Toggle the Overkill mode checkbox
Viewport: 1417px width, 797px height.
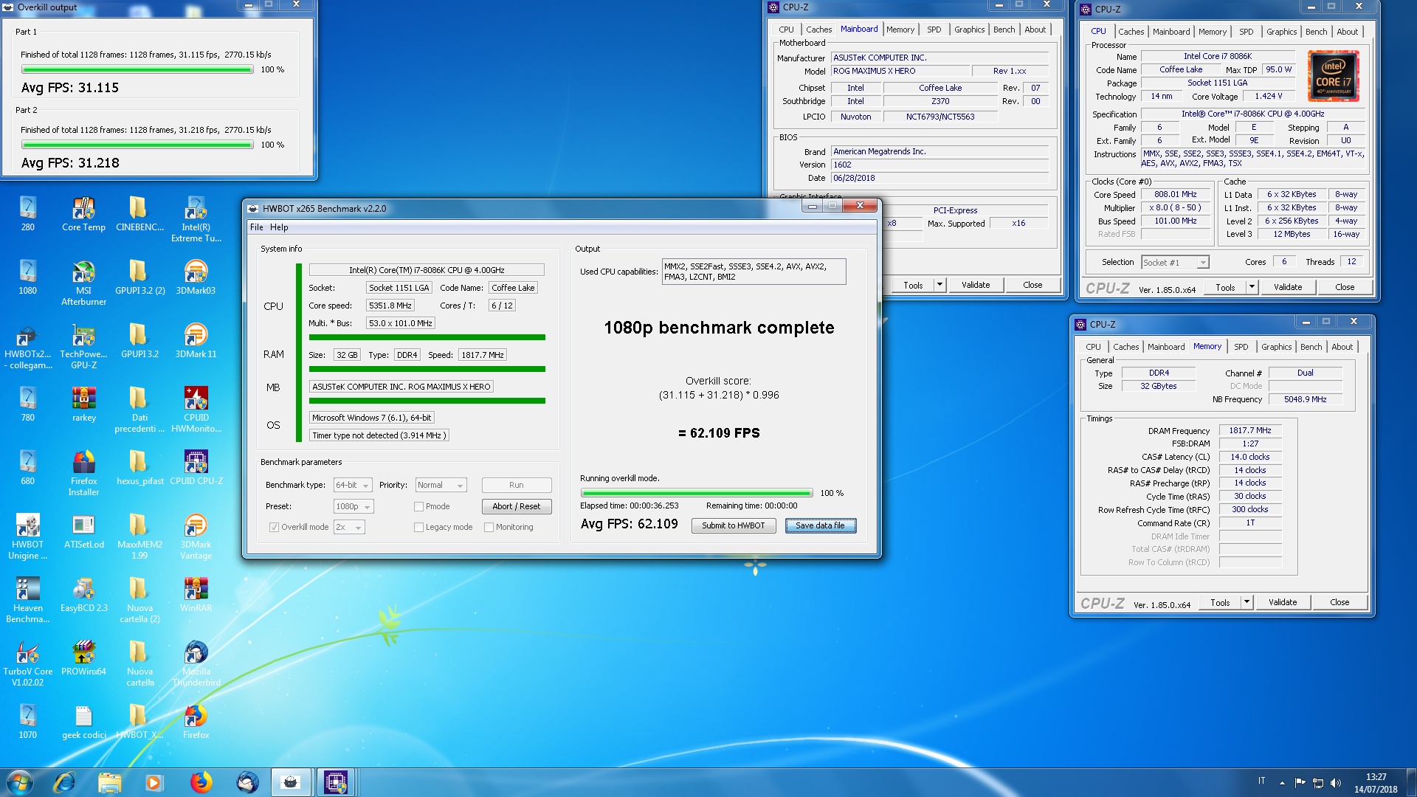click(274, 527)
